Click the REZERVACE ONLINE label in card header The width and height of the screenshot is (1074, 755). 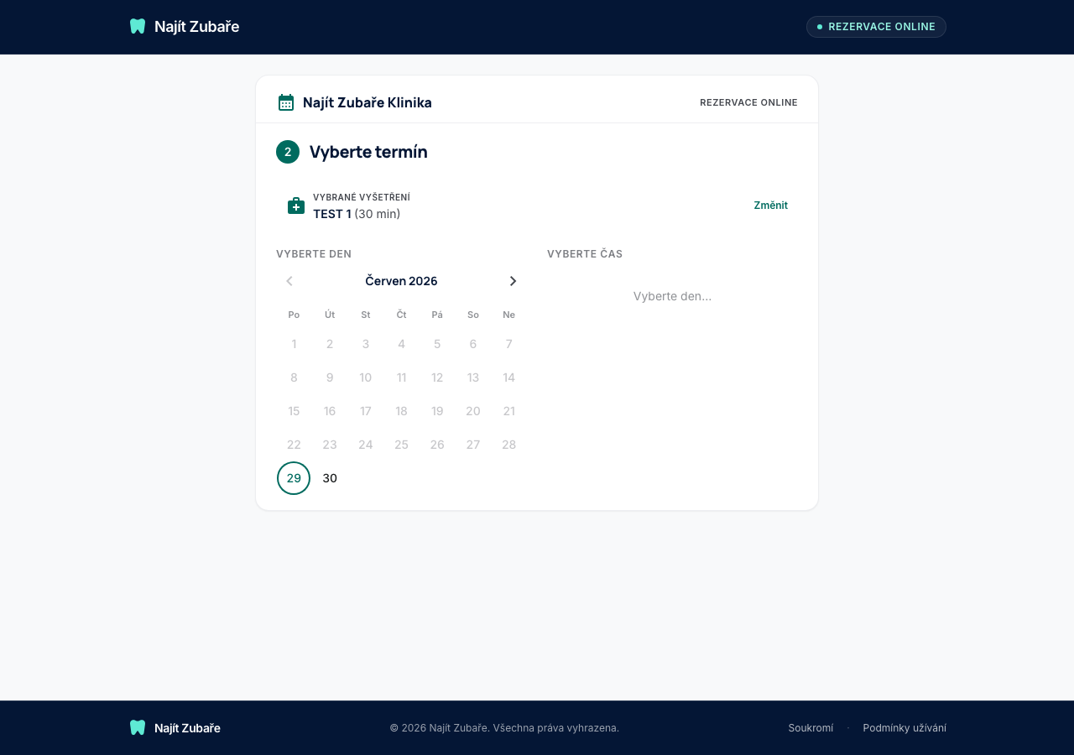coord(748,102)
